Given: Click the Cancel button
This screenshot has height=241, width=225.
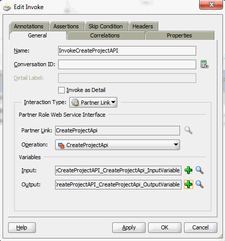Looking at the screenshot, I should pyautogui.click(x=201, y=227).
